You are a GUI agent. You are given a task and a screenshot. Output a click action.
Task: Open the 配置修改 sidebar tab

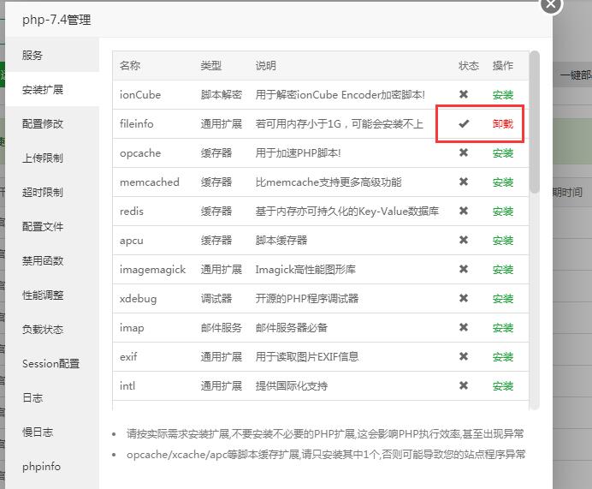[52, 123]
